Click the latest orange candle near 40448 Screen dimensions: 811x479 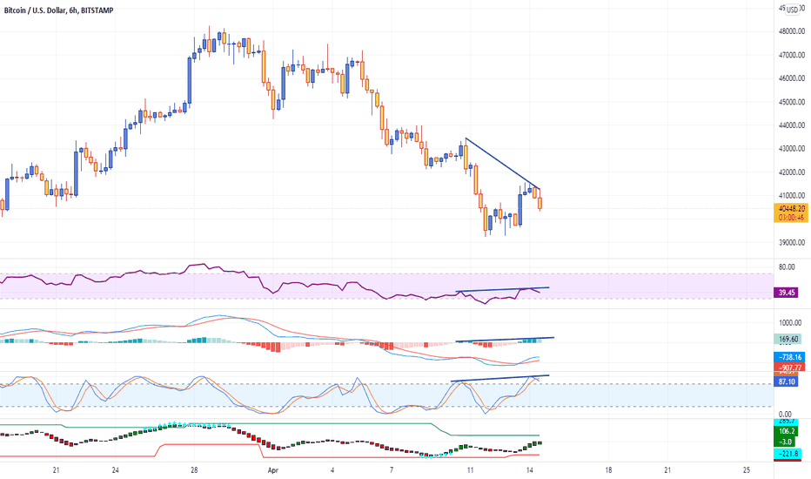click(x=540, y=203)
